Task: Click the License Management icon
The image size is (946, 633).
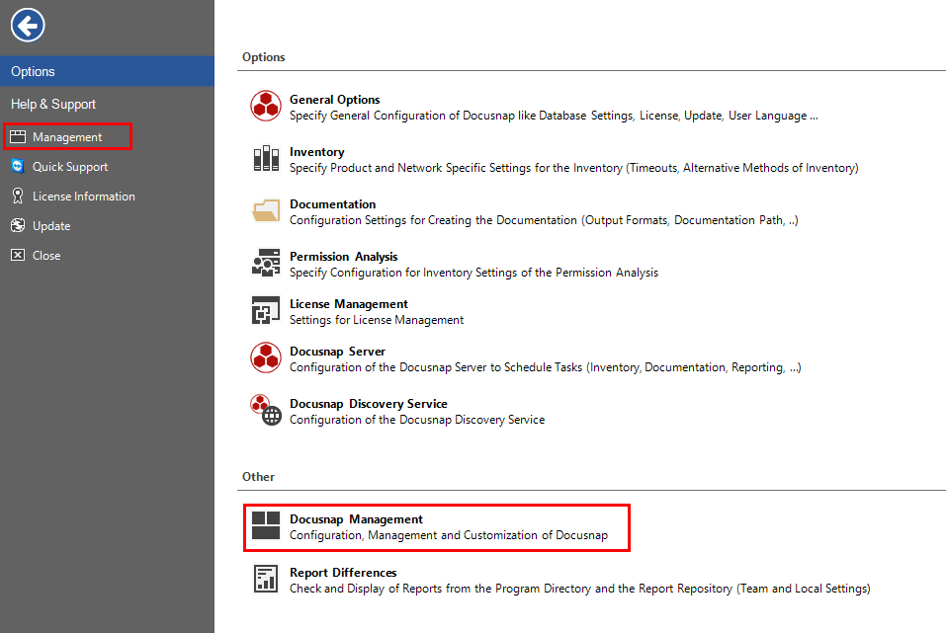Action: click(x=266, y=310)
